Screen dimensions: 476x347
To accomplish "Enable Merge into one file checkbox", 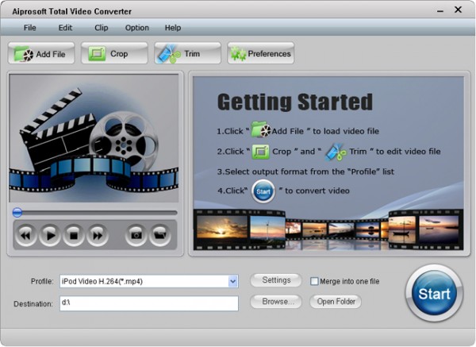I will (x=314, y=281).
